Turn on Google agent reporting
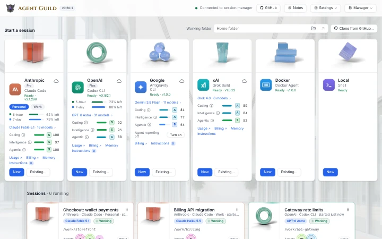The height and width of the screenshot is (239, 382). (x=176, y=135)
